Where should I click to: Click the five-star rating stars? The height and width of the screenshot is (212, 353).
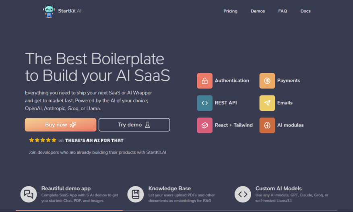tap(43, 140)
